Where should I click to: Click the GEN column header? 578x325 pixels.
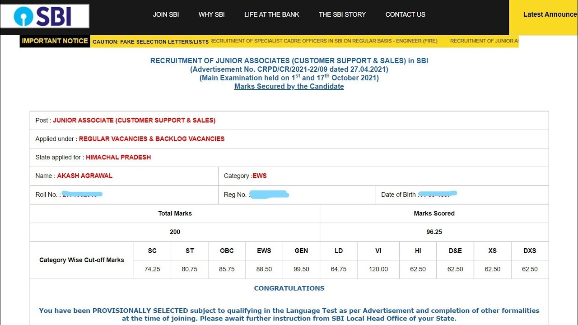point(301,251)
